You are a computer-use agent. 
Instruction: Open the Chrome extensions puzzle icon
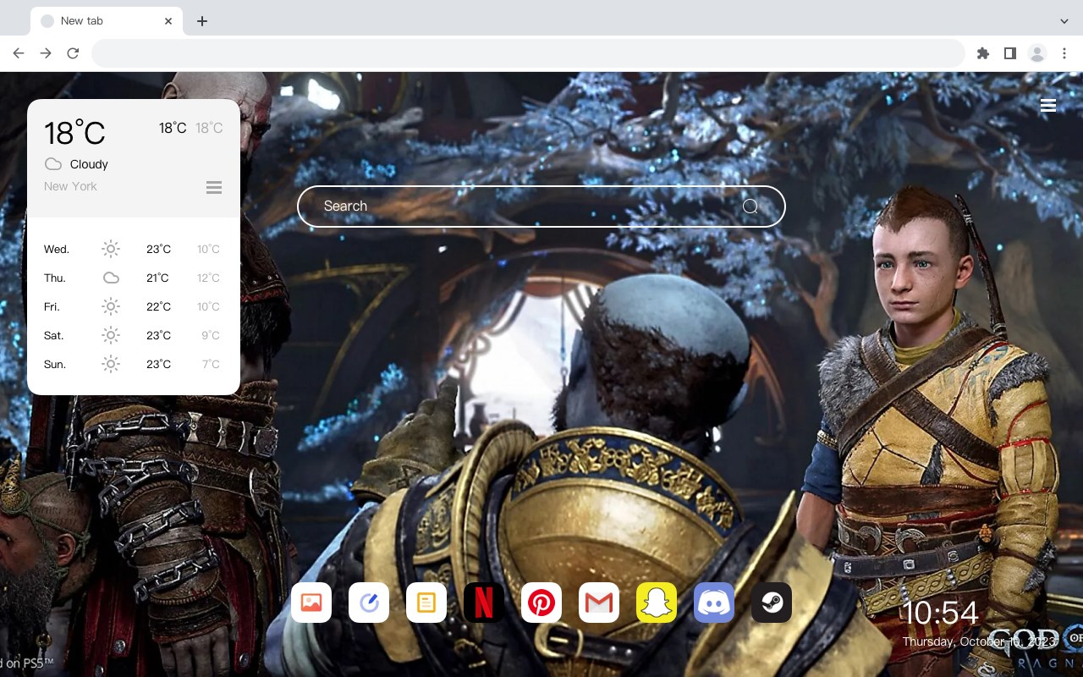click(x=983, y=53)
